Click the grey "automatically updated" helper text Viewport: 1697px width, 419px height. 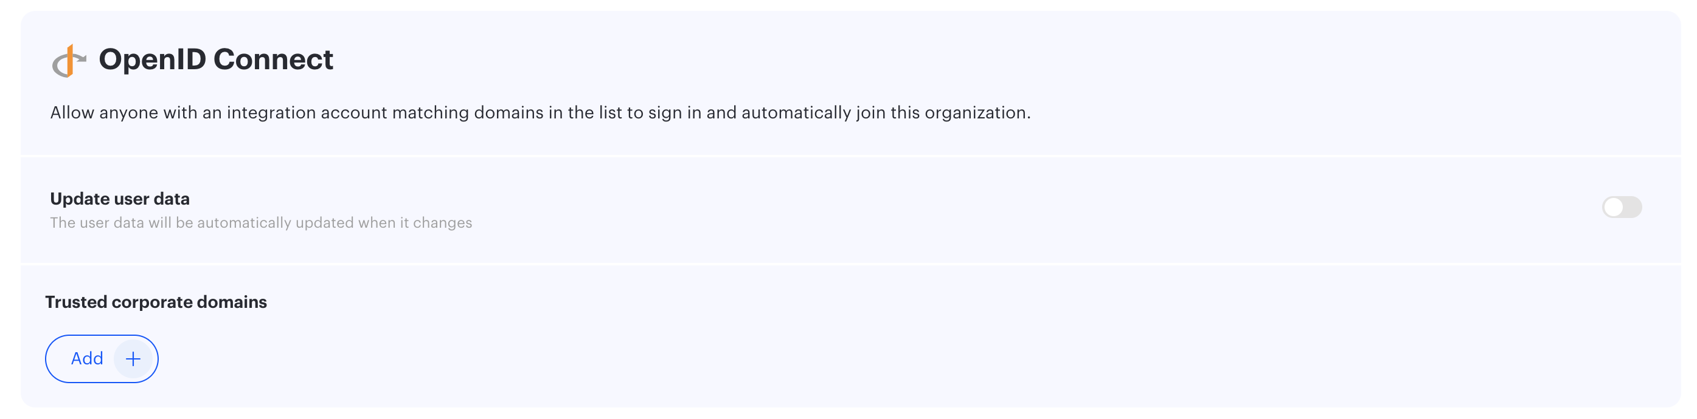274,222
